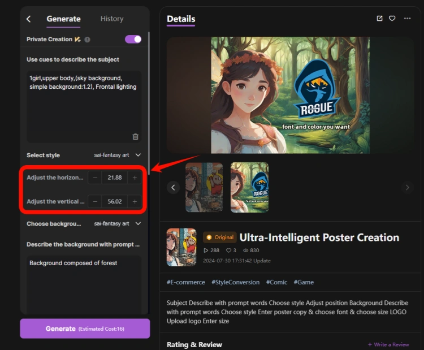Open the #Game tag
Viewport: 424px width, 350px height.
[x=304, y=282]
